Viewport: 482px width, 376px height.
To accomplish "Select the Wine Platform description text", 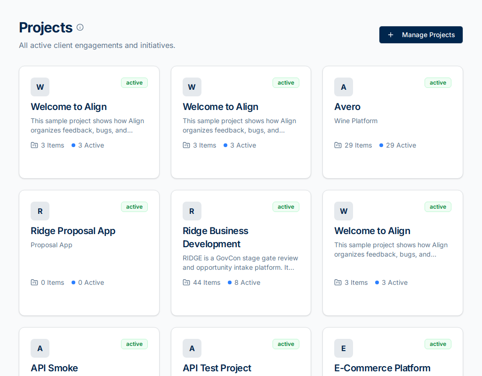I will point(356,121).
